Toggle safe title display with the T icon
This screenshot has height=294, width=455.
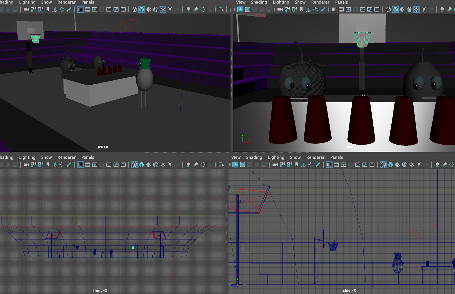tap(123, 9)
